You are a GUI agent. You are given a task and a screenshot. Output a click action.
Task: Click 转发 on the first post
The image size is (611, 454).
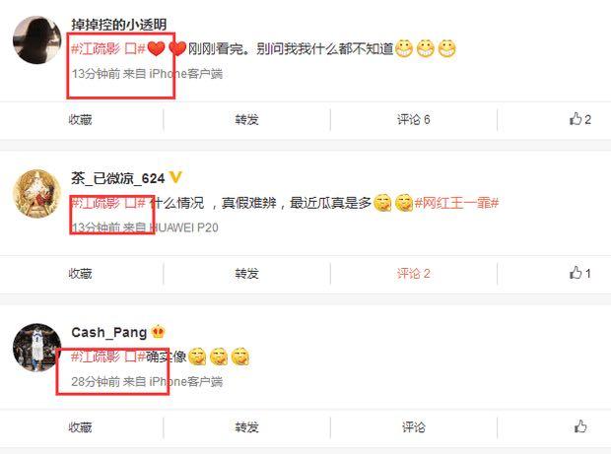(x=246, y=119)
